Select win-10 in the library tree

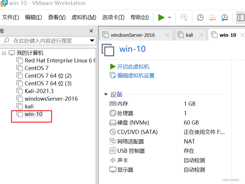click(x=34, y=114)
